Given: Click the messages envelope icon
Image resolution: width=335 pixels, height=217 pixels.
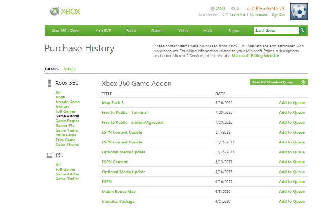Looking at the screenshot, I should 233,8.
